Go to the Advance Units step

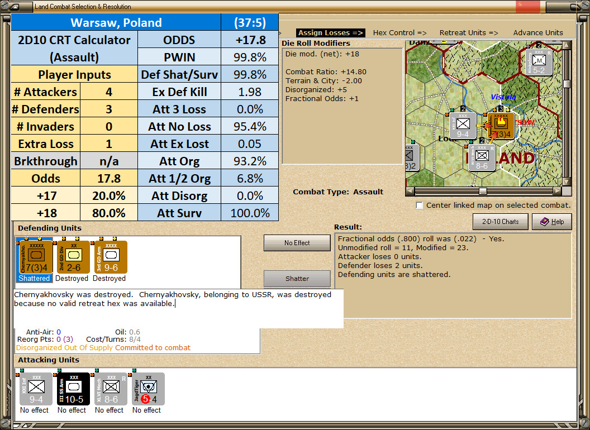[x=538, y=33]
